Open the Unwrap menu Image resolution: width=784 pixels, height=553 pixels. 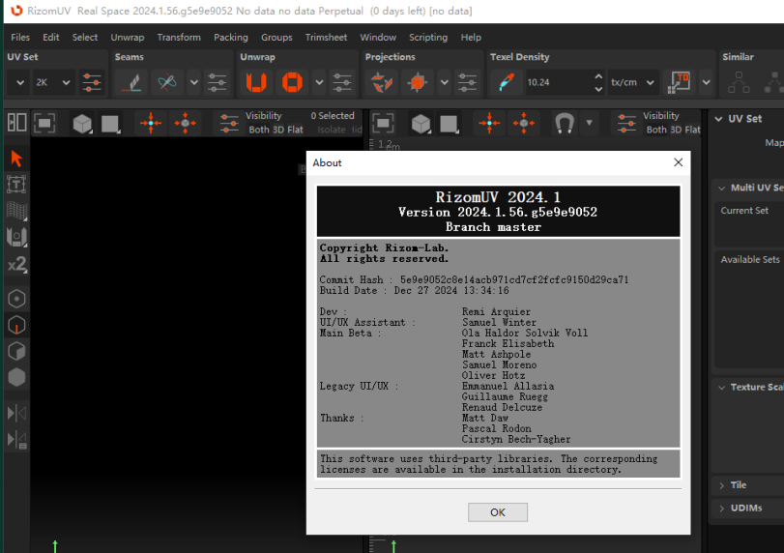point(127,37)
